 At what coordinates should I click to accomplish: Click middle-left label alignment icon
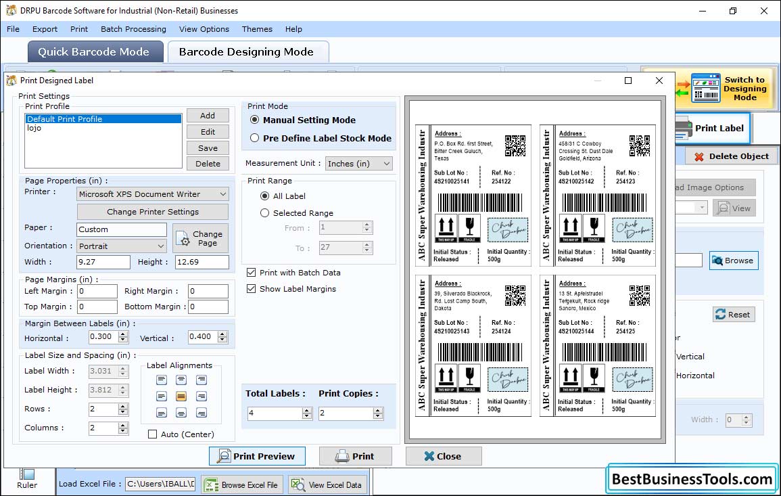[162, 397]
